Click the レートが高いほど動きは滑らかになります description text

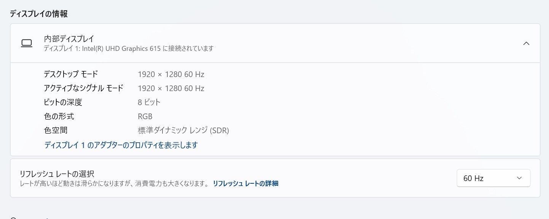[114, 184]
